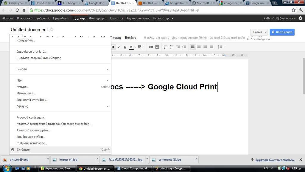Set justified text alignment

pyautogui.click(x=211, y=47)
